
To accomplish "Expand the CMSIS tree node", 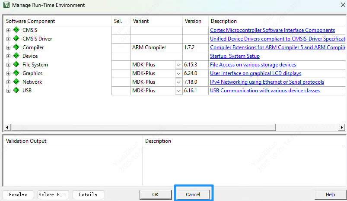I will (8, 30).
